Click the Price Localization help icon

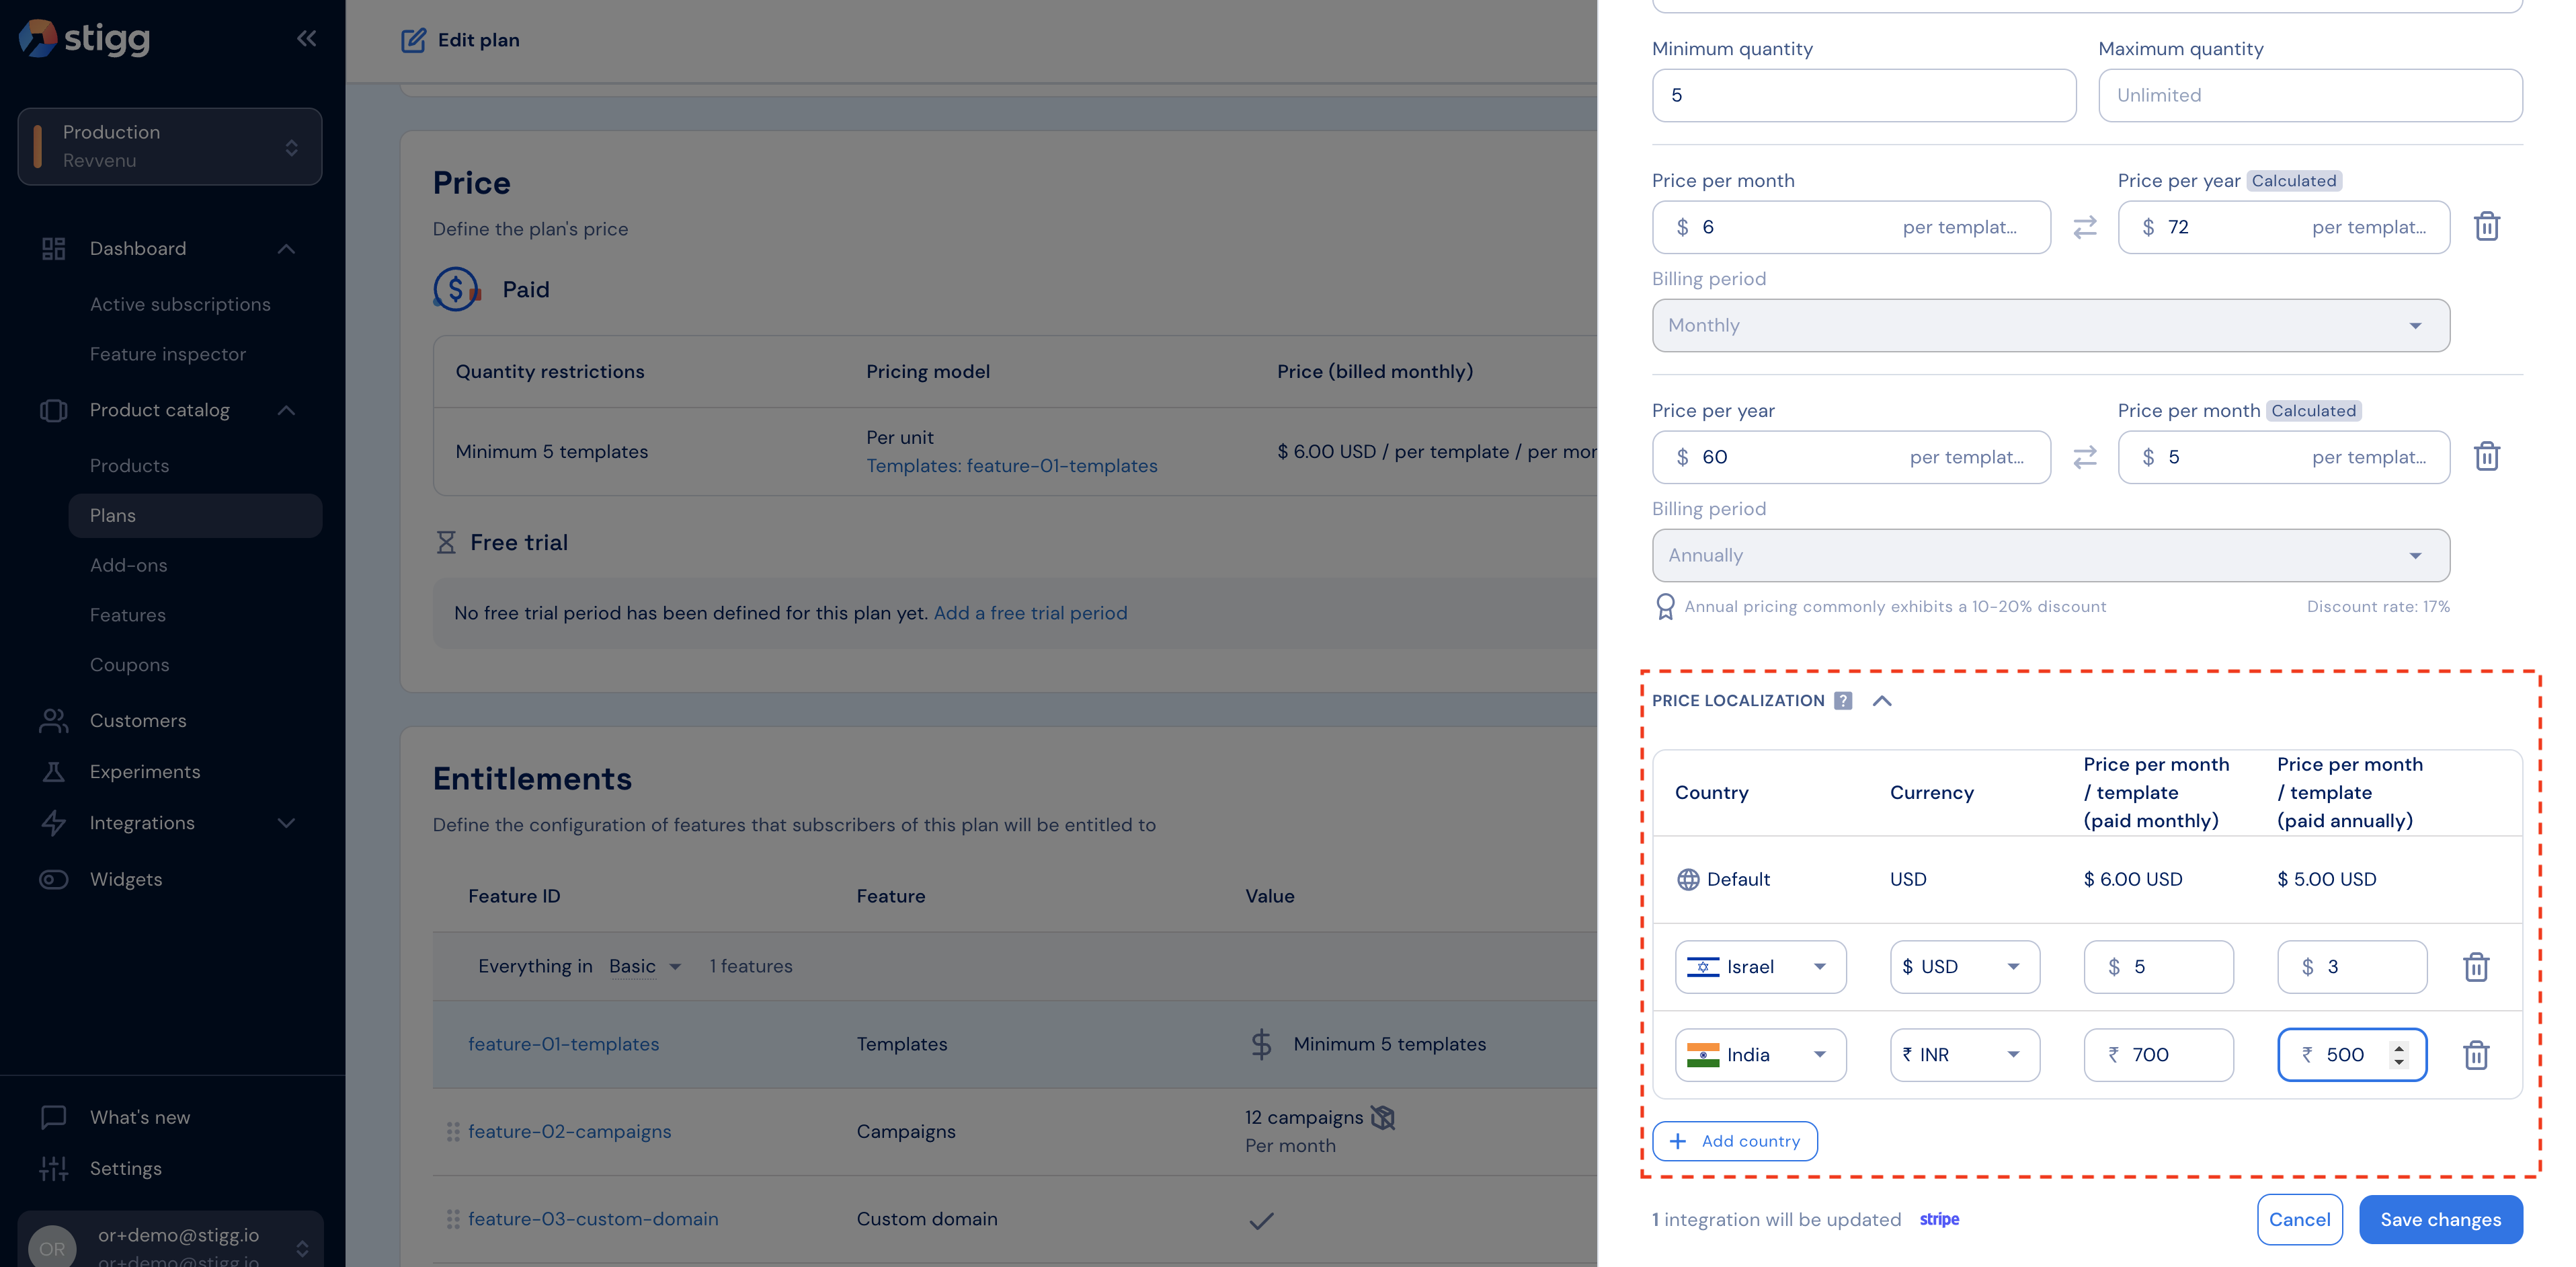click(x=1843, y=701)
